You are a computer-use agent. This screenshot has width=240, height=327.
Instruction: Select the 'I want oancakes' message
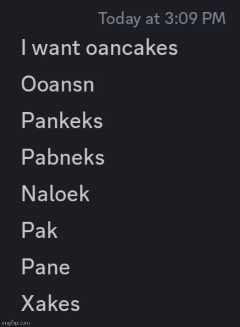99,48
